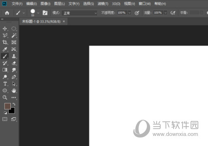
Task: Open the 滤镜(T) menu
Action: pyautogui.click(x=103, y=4)
